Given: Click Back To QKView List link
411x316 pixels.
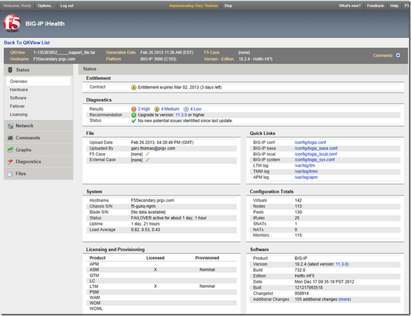Looking at the screenshot, I should [27, 42].
